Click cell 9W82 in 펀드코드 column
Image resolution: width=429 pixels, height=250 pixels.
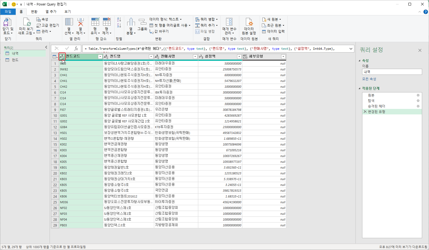pyautogui.click(x=81, y=69)
